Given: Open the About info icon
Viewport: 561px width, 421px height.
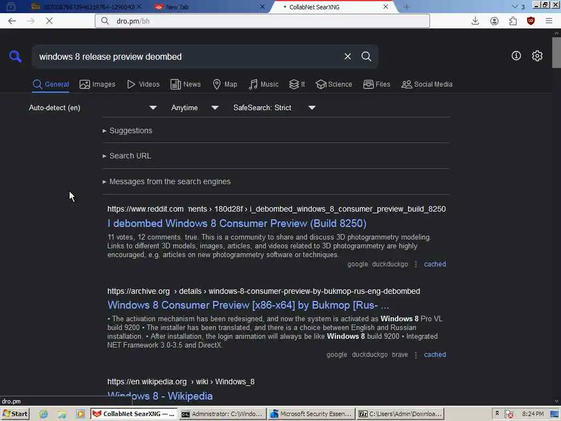Looking at the screenshot, I should (x=516, y=56).
